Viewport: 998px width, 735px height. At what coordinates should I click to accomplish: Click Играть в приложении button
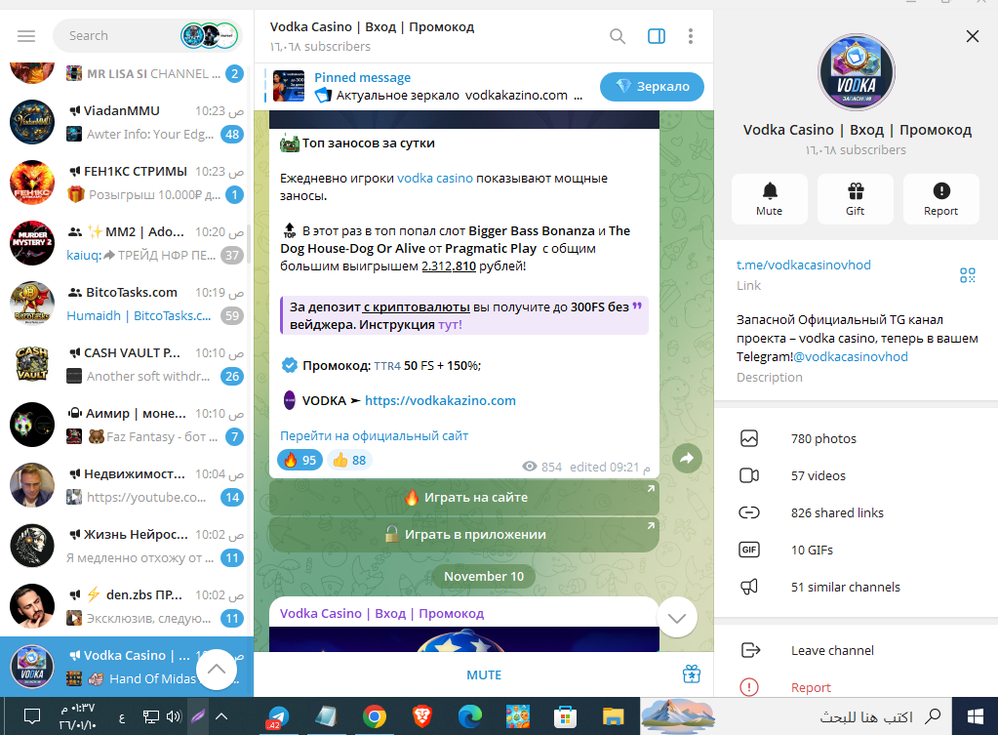pos(464,534)
